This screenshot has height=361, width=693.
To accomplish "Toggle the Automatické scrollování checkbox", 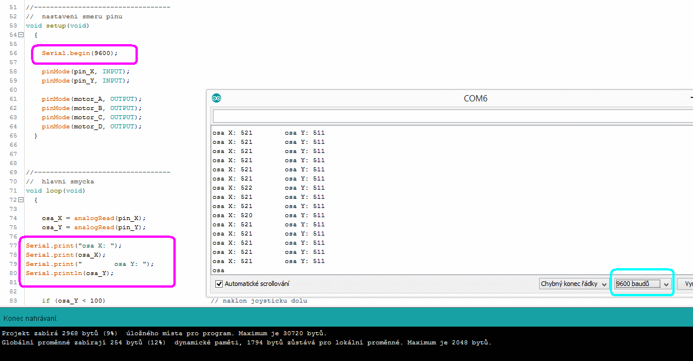I will click(219, 284).
